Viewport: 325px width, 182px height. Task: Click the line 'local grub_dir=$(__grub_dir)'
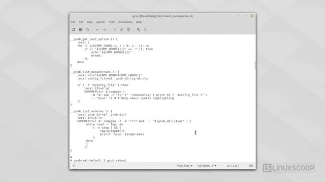click(102, 115)
